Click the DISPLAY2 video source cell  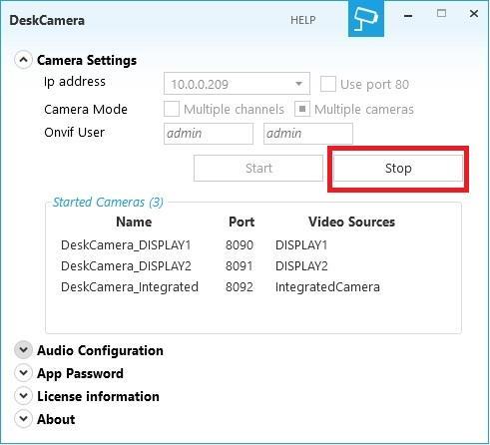[301, 266]
